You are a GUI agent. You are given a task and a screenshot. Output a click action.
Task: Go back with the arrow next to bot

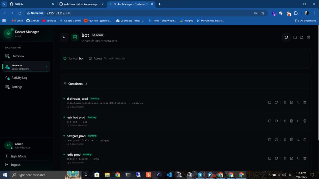click(x=64, y=37)
